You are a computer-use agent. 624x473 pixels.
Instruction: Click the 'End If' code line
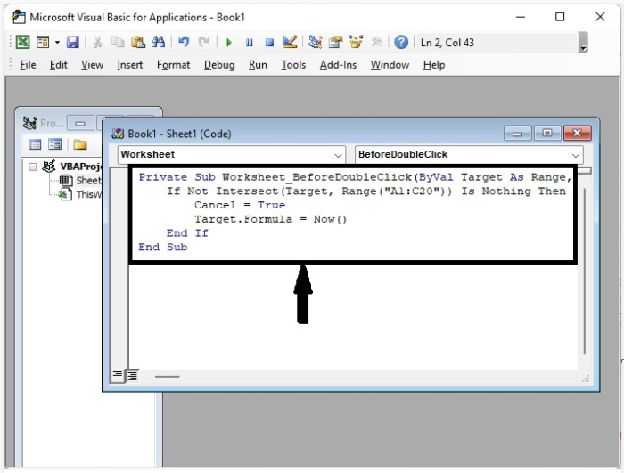(x=187, y=233)
